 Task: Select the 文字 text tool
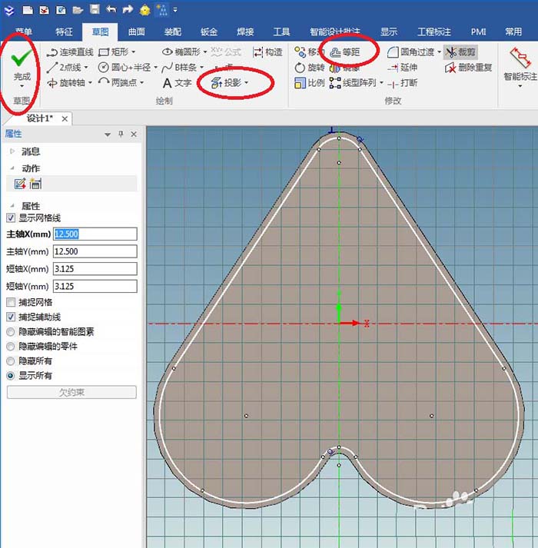click(178, 83)
